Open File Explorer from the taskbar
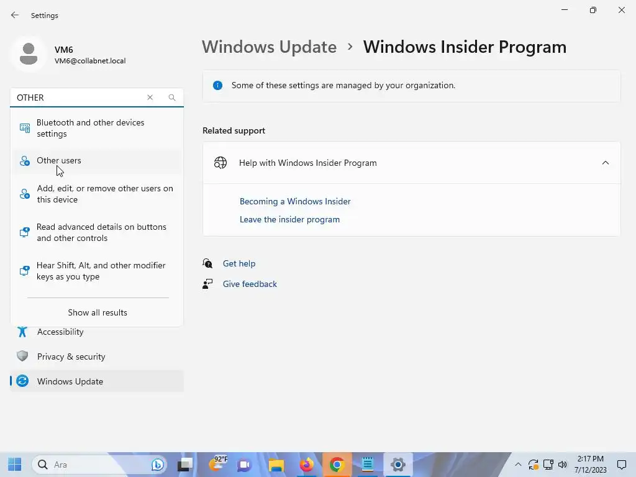The image size is (636, 477). click(276, 465)
